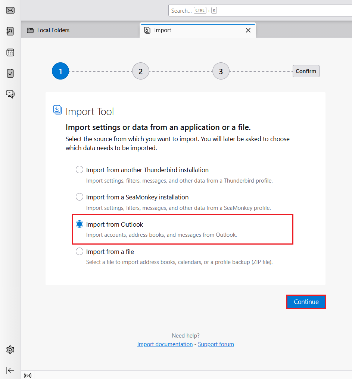Screen dimensions: 352x379
Task: Close the Import tab
Action: [248, 30]
